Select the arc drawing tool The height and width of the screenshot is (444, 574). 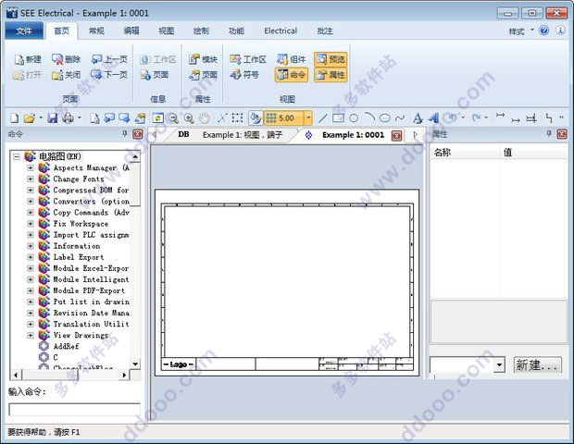tap(369, 117)
